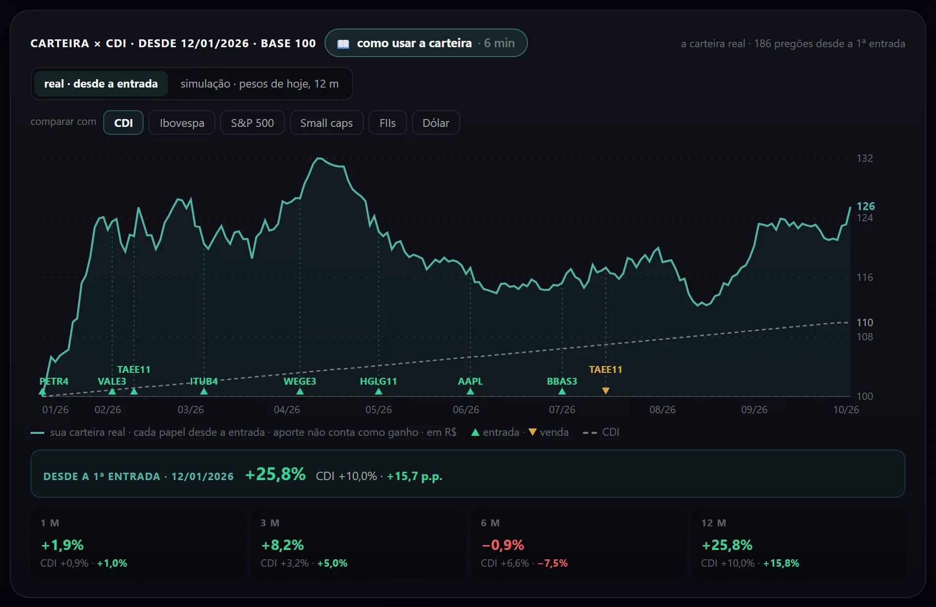The height and width of the screenshot is (607, 936).
Task: Compare with S&P 500 benchmark
Action: coord(252,122)
